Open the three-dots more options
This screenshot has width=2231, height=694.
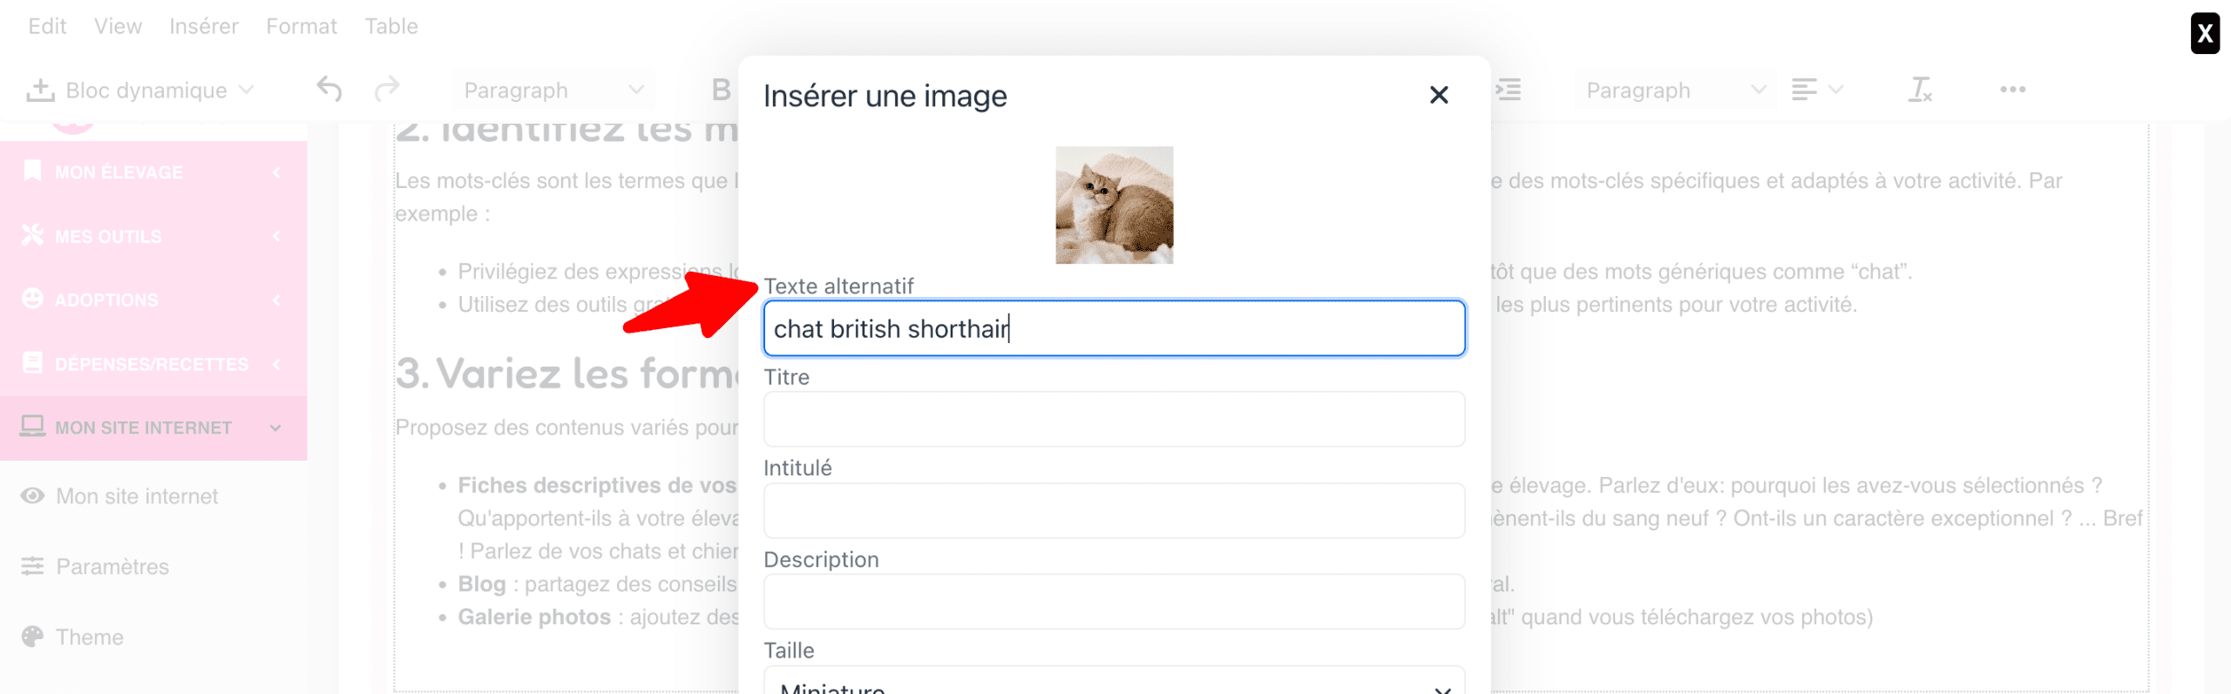point(2012,90)
